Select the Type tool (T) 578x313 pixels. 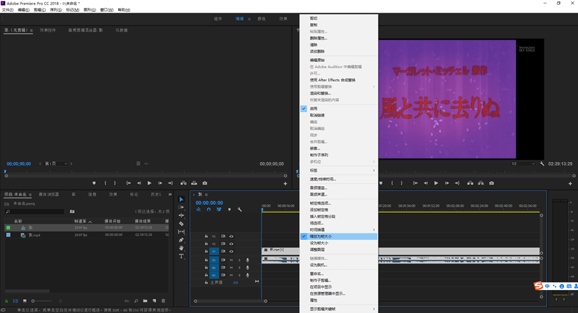tap(182, 256)
